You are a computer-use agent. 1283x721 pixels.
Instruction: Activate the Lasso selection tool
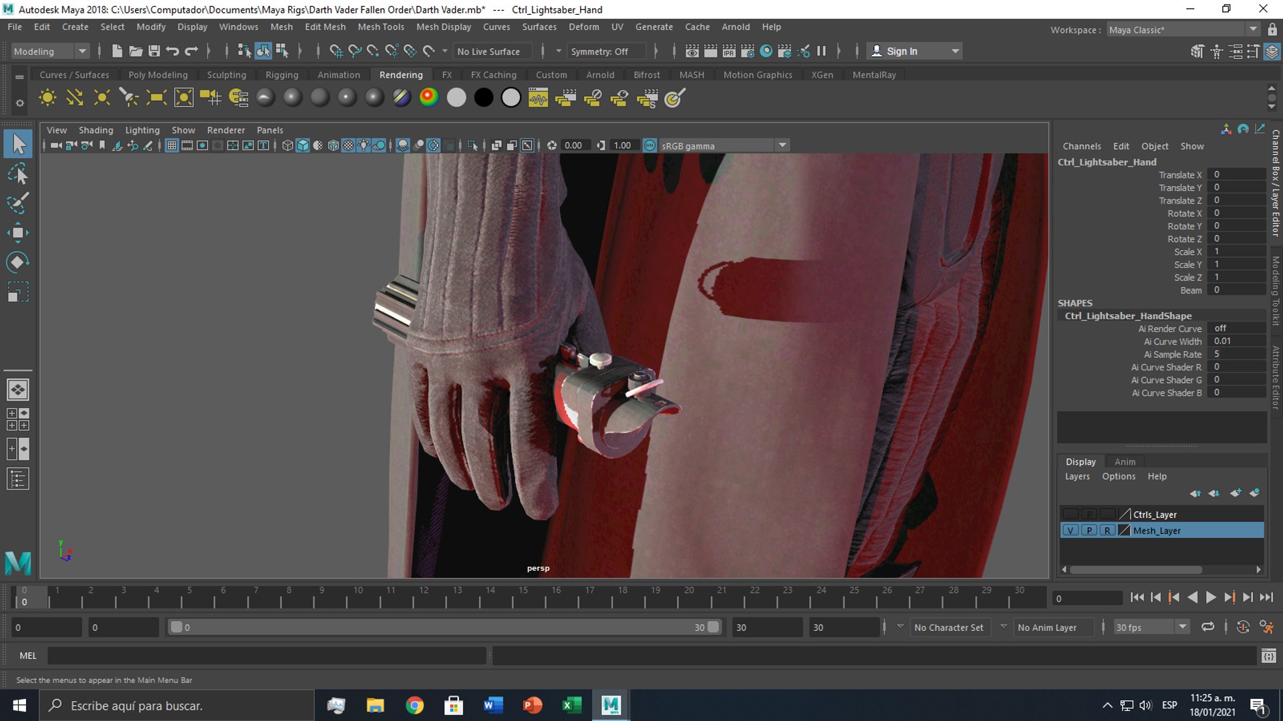[x=18, y=174]
